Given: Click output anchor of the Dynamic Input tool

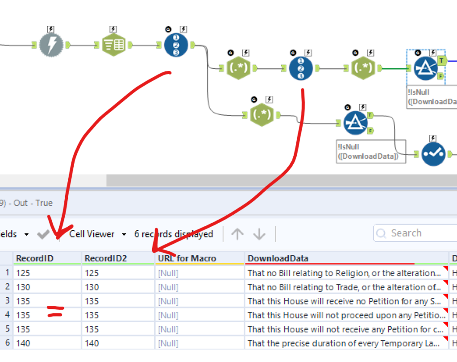Looking at the screenshot, I should tap(68, 45).
